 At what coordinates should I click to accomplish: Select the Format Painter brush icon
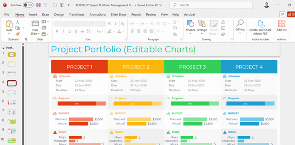click(18, 34)
